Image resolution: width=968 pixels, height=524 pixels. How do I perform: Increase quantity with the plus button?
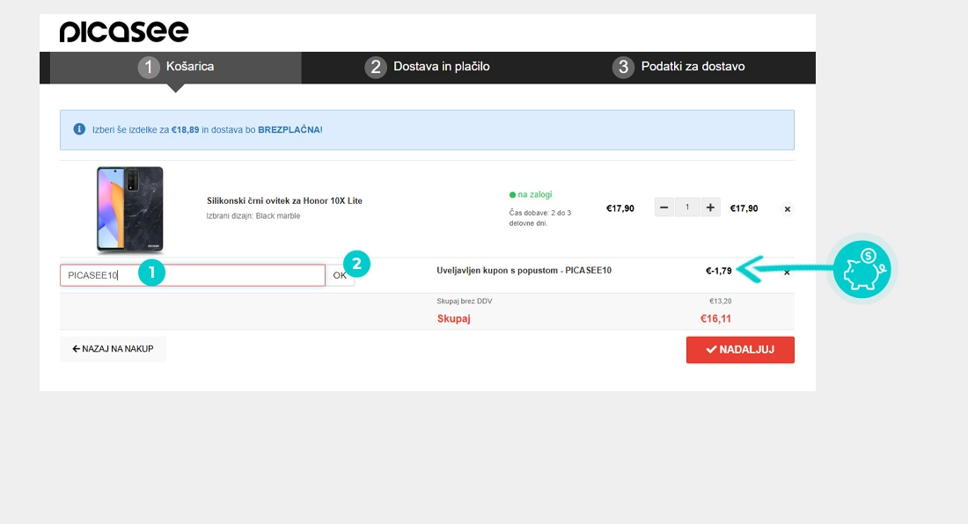(x=710, y=207)
